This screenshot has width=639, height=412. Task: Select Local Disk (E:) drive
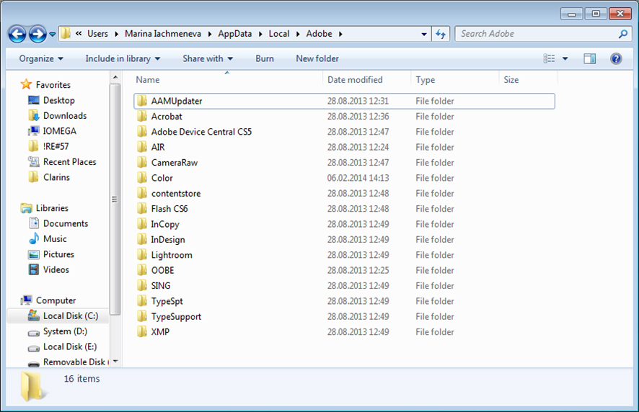coord(70,347)
